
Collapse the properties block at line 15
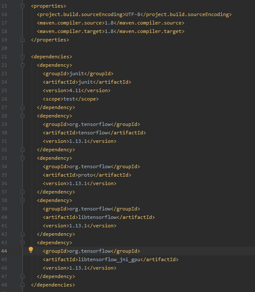(22, 6)
